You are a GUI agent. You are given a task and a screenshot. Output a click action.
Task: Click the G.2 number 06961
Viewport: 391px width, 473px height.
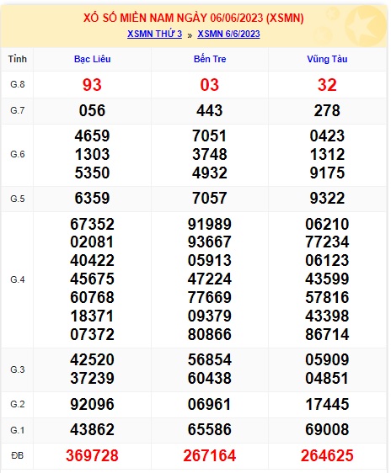pyautogui.click(x=210, y=404)
